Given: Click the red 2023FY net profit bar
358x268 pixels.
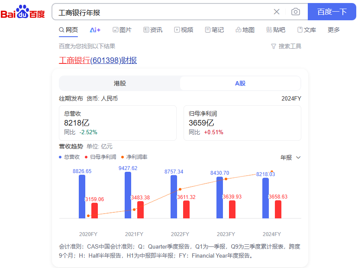Looking at the screenshot, I should (x=232, y=209).
